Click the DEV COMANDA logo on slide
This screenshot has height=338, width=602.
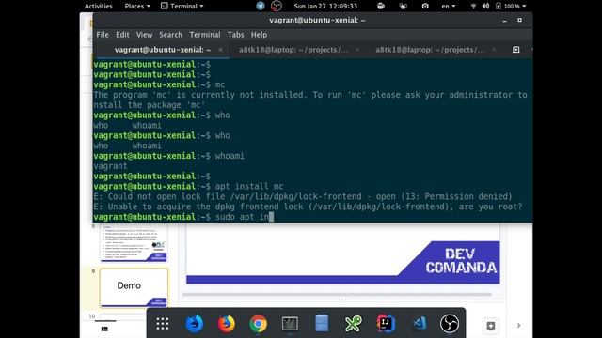pos(461,261)
